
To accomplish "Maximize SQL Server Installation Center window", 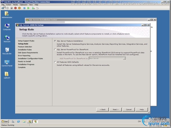I will click(152, 20).
